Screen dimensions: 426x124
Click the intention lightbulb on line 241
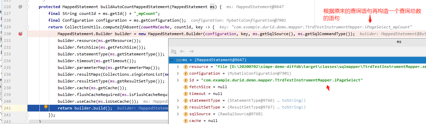46,107
